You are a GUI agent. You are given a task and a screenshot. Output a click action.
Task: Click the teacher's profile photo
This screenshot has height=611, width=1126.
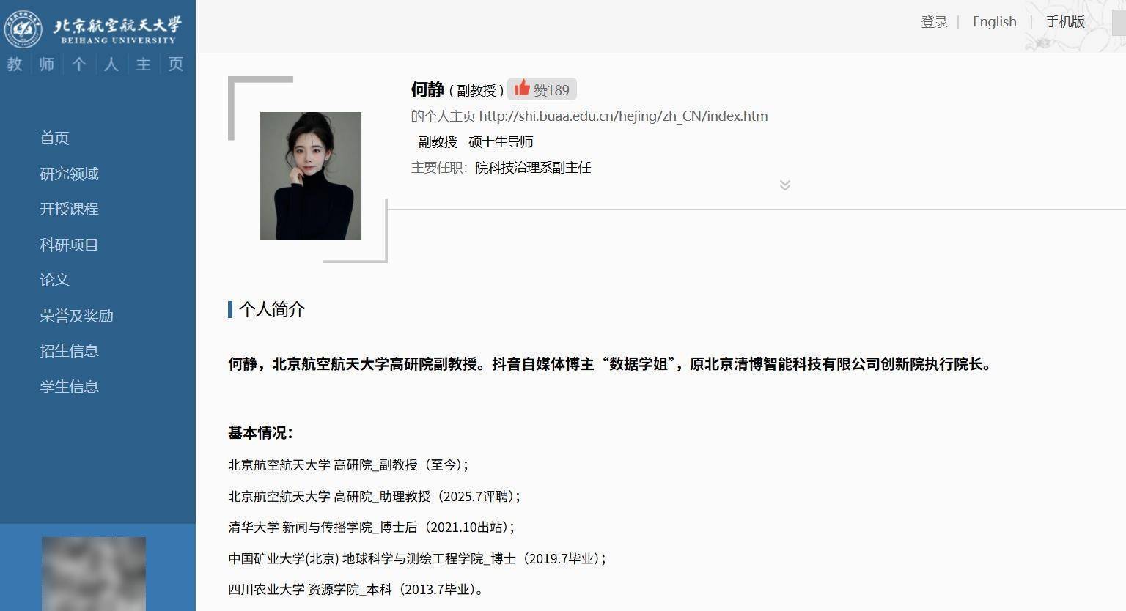(311, 176)
